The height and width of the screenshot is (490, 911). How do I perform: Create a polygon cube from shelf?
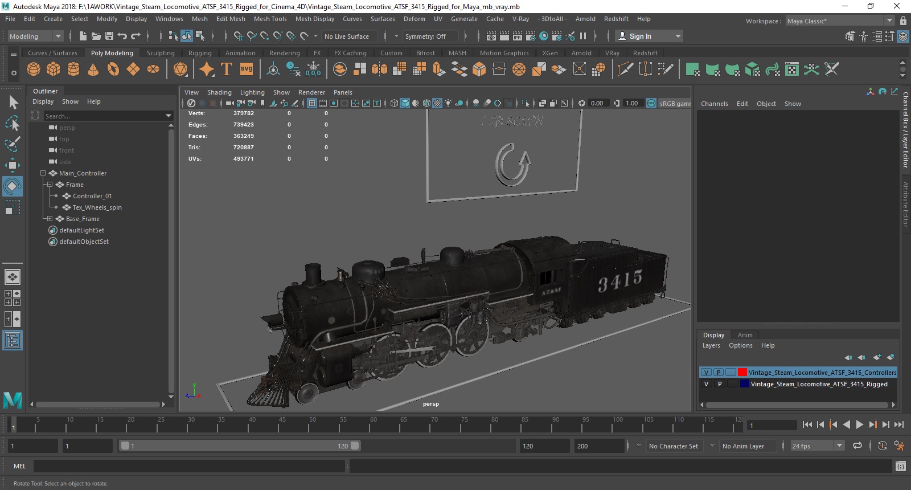(54, 70)
